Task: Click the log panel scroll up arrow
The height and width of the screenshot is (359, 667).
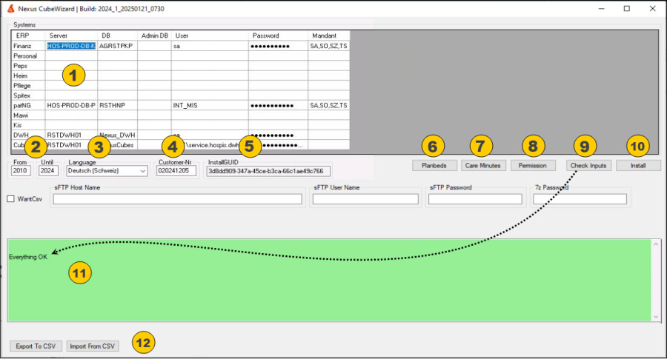Action: [x=656, y=244]
